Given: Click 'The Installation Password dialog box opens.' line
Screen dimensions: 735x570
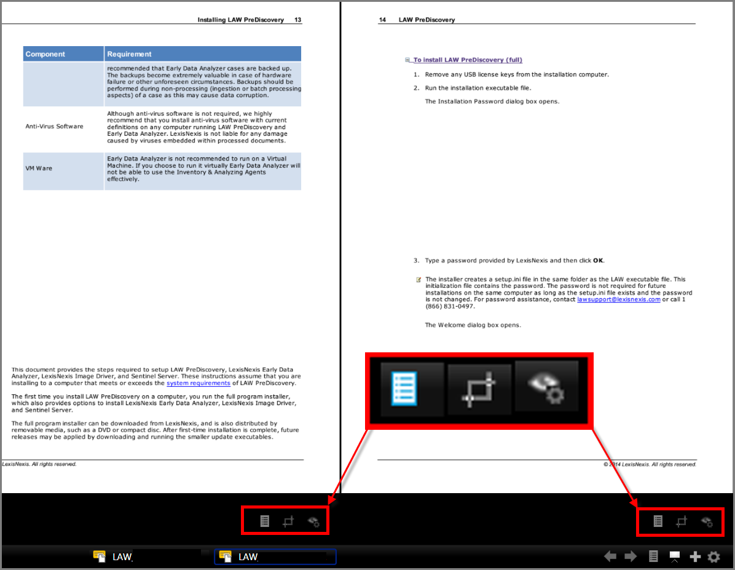Looking at the screenshot, I should tap(492, 101).
